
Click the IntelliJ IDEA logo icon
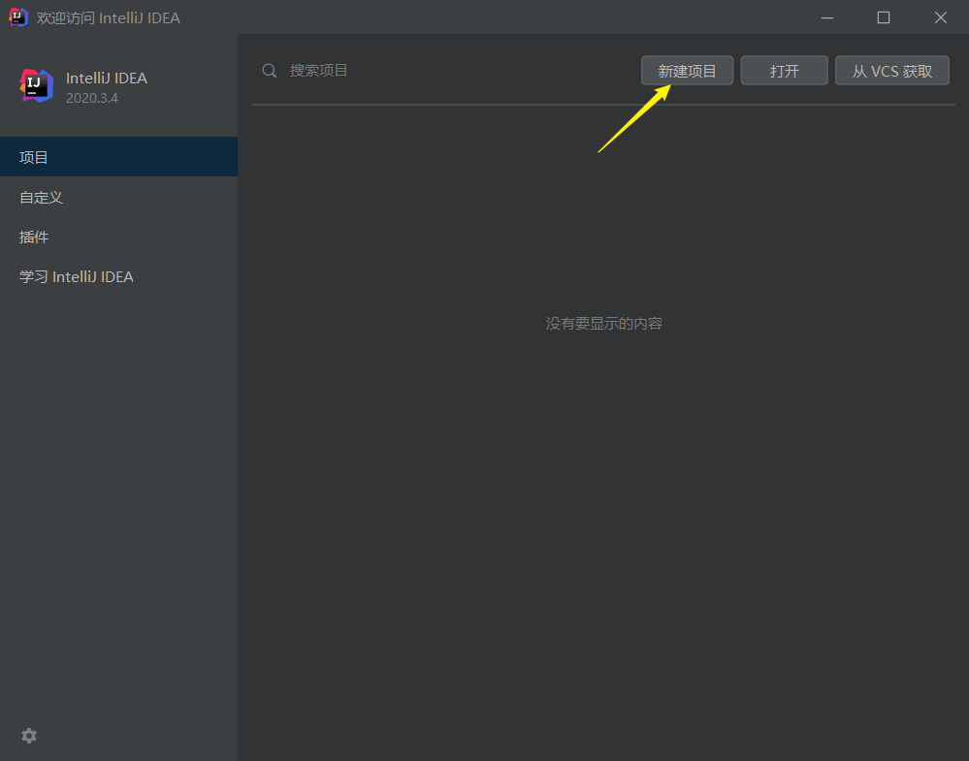click(x=35, y=85)
